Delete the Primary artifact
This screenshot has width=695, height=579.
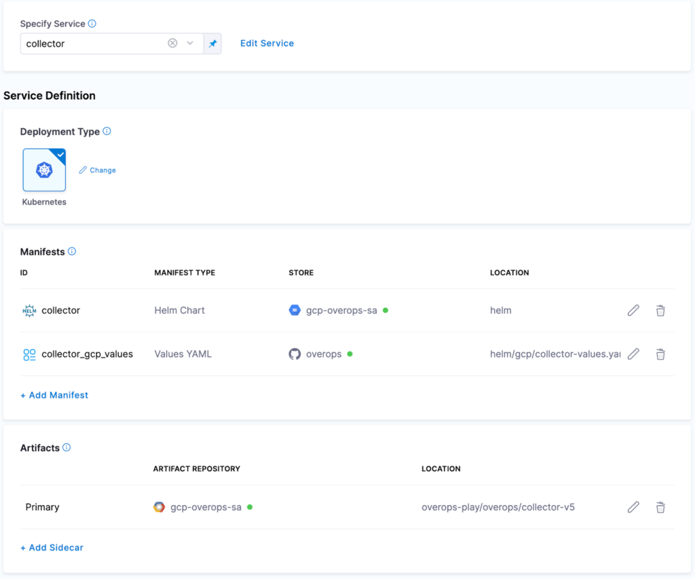(660, 506)
